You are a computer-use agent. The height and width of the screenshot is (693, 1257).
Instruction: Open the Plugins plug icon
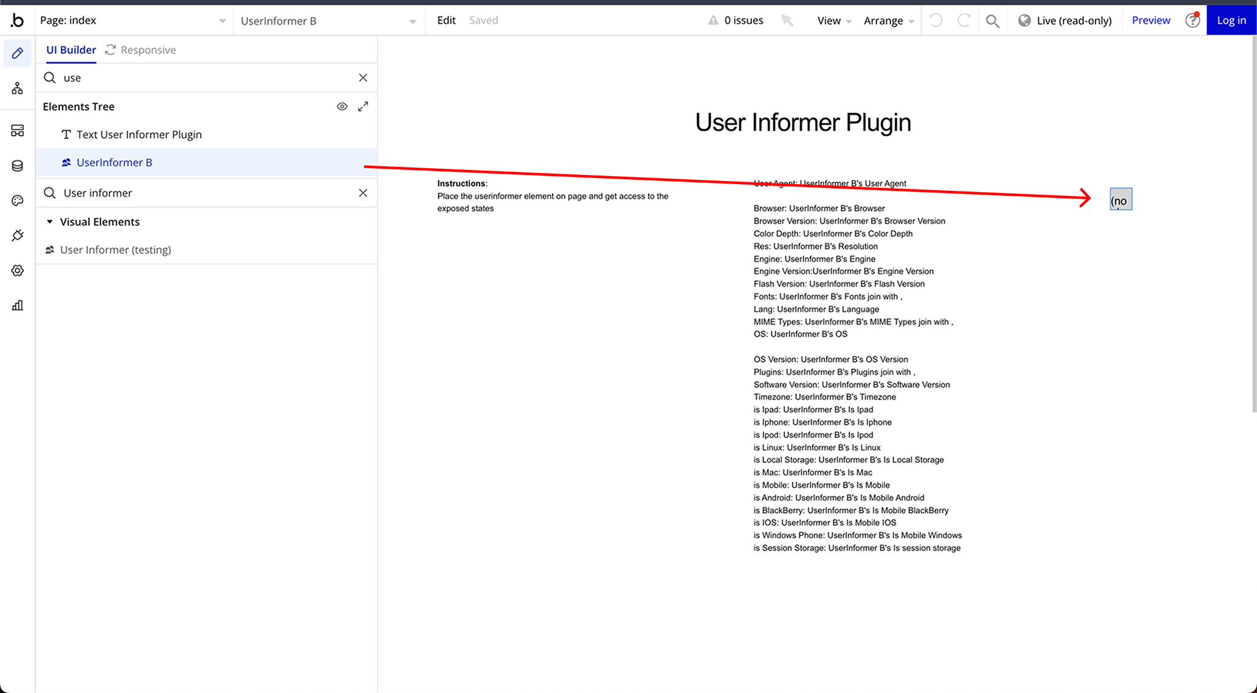[17, 236]
